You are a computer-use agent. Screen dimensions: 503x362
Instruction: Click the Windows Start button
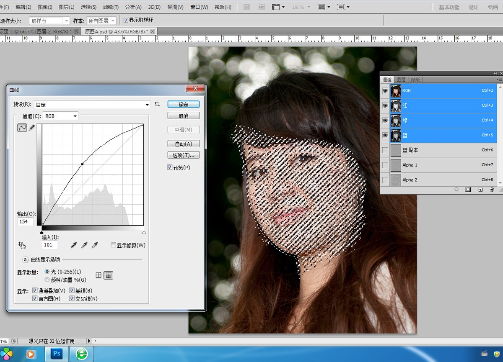pos(6,354)
